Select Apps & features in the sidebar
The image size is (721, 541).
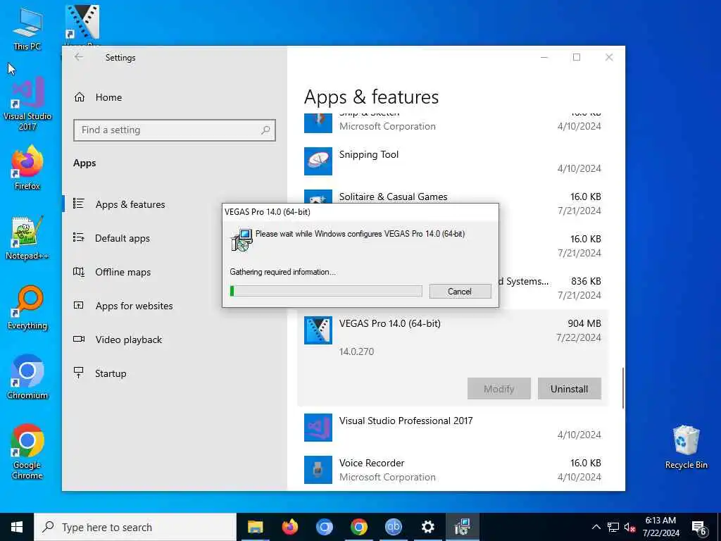[130, 204]
